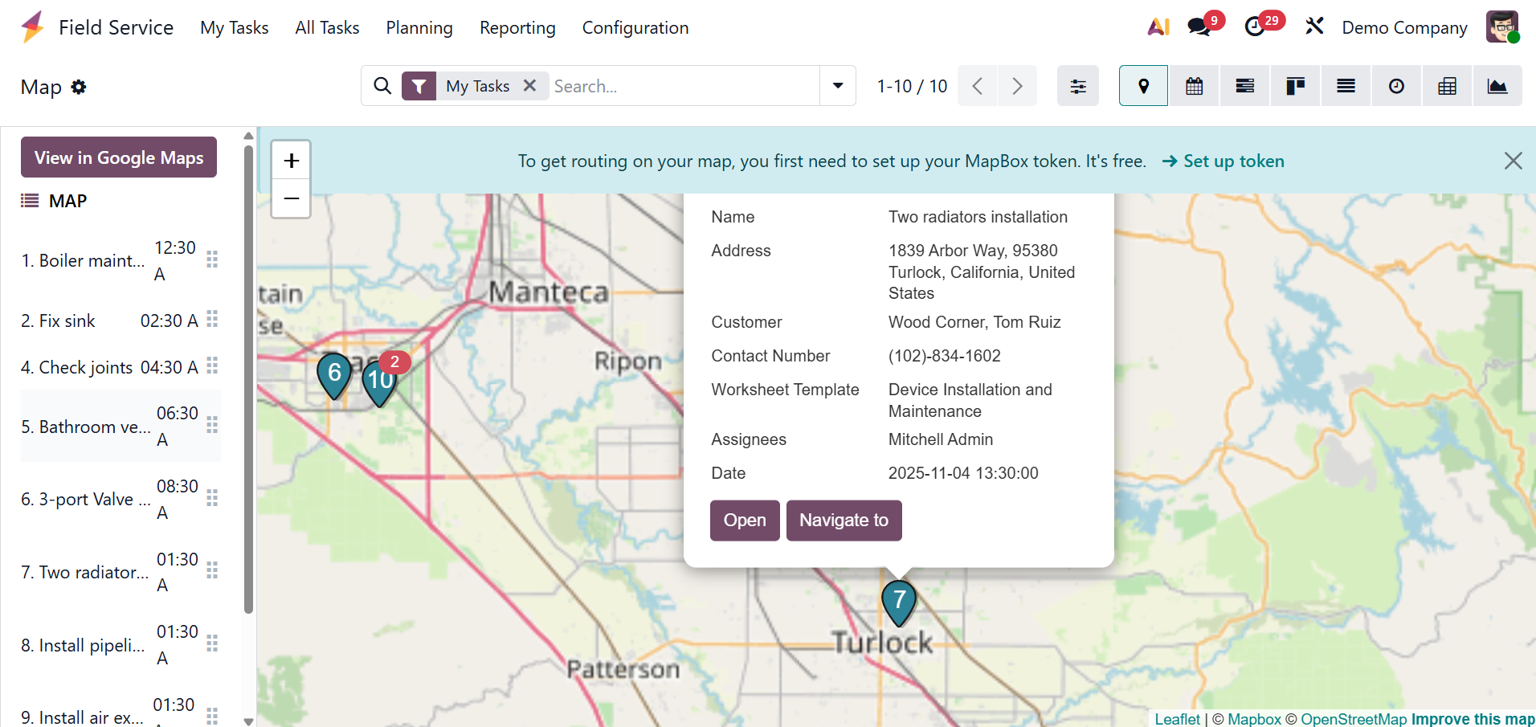Image resolution: width=1536 pixels, height=727 pixels.
Task: Remove the My Tasks filter
Action: tap(529, 85)
